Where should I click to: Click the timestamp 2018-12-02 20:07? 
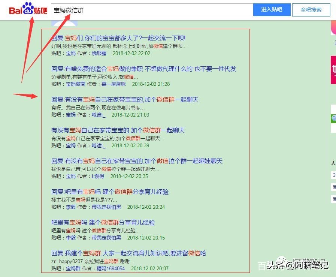150,268
